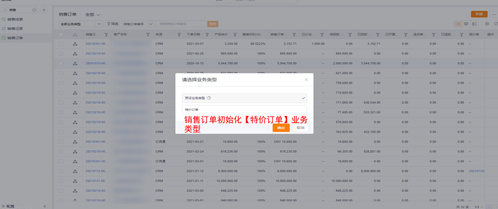Filter the 已计划 column
Image resolution: width=498 pixels, height=209 pixels.
(322, 34)
